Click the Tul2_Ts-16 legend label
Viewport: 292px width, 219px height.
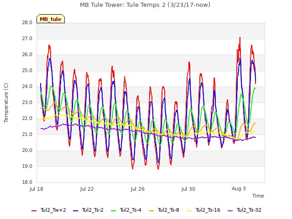(x=208, y=210)
